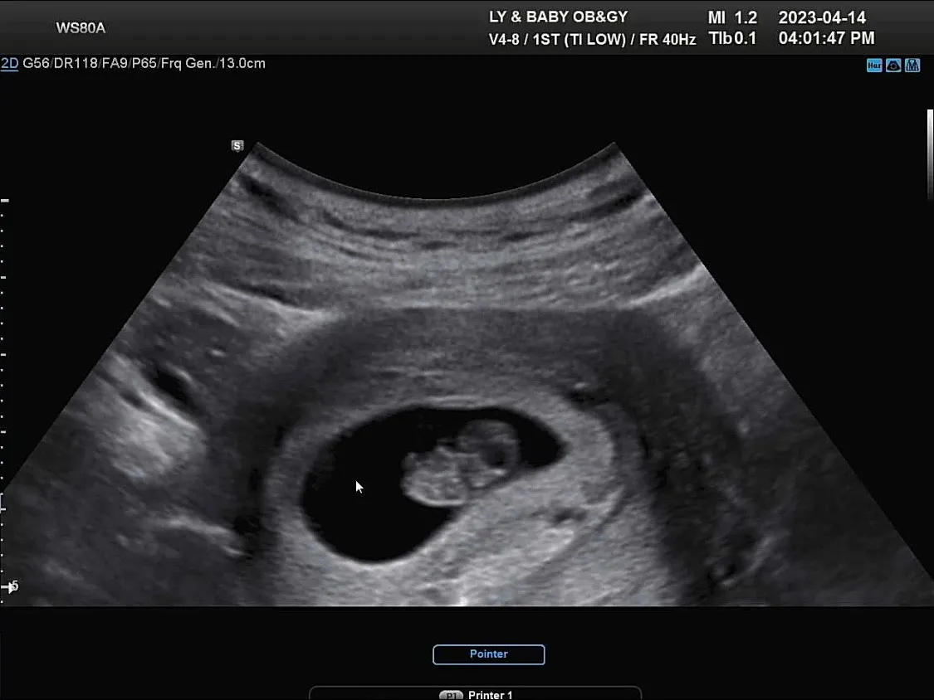Click the G56 gain value
The width and height of the screenshot is (934, 700).
(x=36, y=63)
